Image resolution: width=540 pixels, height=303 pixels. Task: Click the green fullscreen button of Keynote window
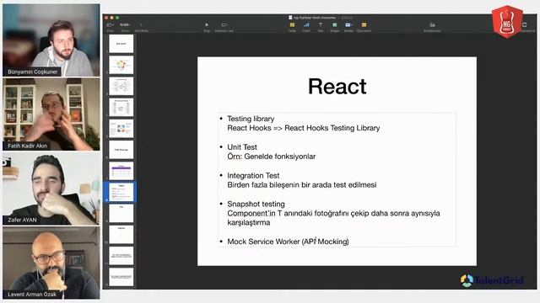pyautogui.click(x=117, y=18)
